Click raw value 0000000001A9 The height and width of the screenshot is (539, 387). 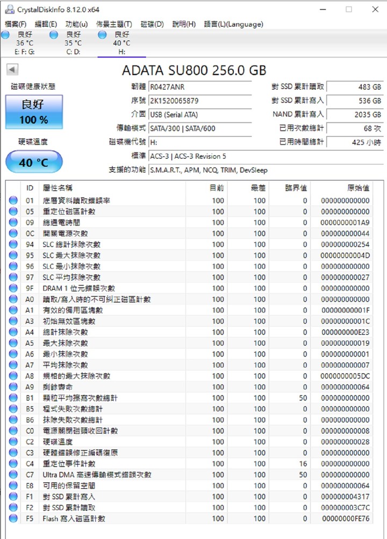tap(345, 222)
